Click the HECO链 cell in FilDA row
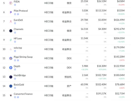The height and width of the screenshot is (101, 131). (x=49, y=3)
